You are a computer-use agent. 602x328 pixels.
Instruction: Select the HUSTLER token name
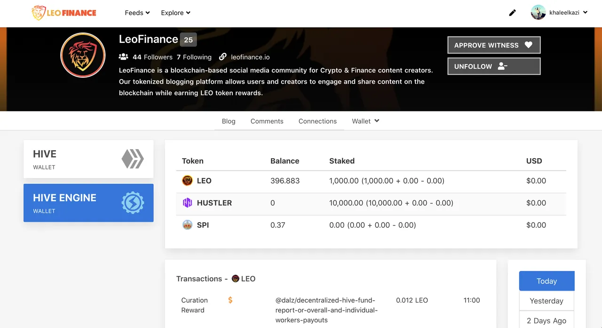[214, 203]
